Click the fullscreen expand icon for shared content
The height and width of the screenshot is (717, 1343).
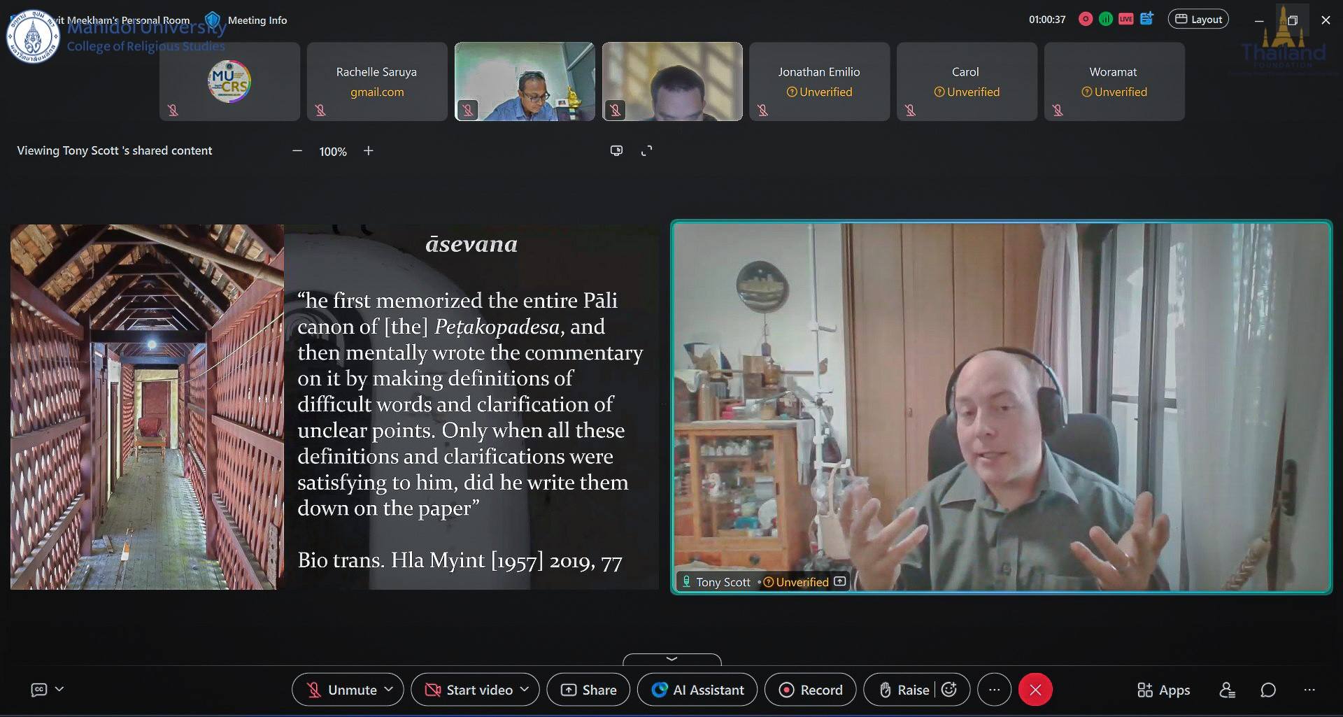(x=647, y=151)
